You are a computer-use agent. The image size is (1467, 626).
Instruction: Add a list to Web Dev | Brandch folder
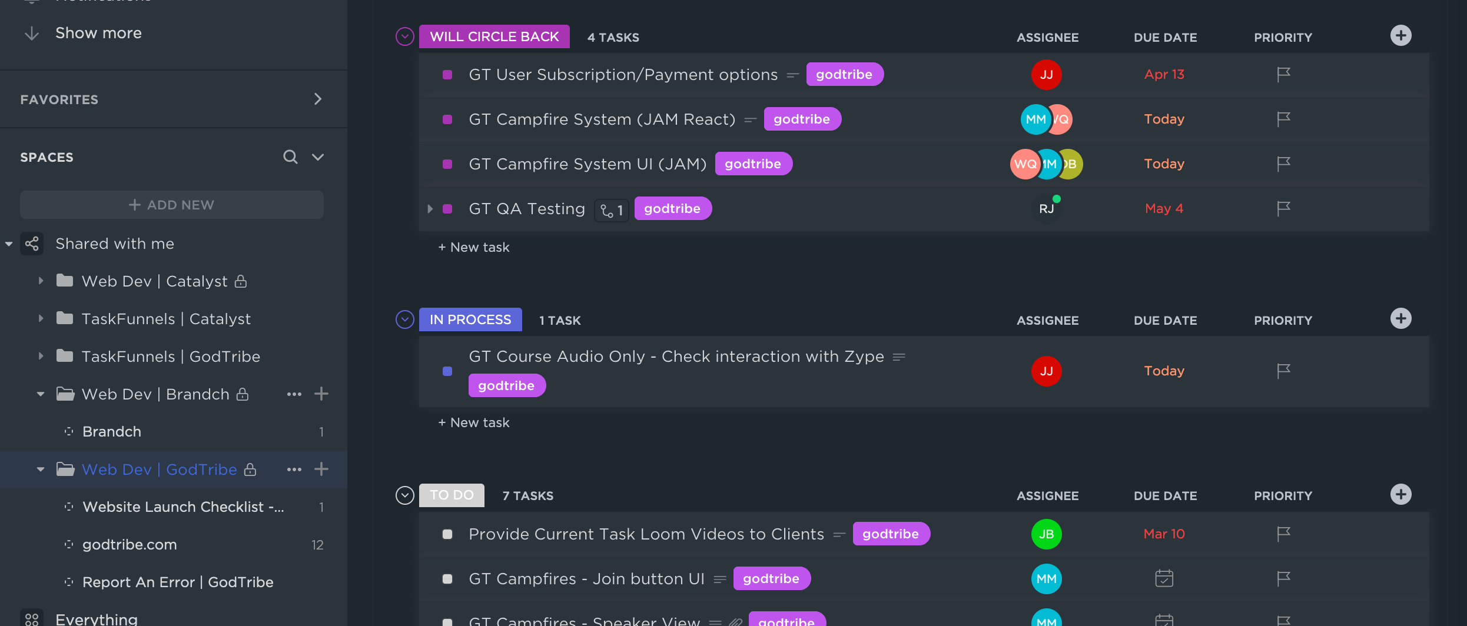point(321,394)
